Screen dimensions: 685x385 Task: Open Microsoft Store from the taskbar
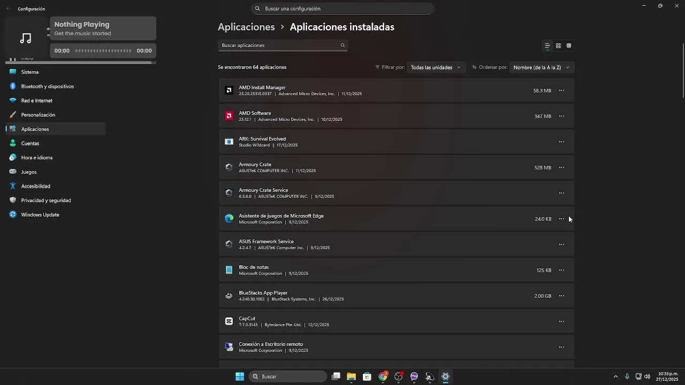click(367, 376)
